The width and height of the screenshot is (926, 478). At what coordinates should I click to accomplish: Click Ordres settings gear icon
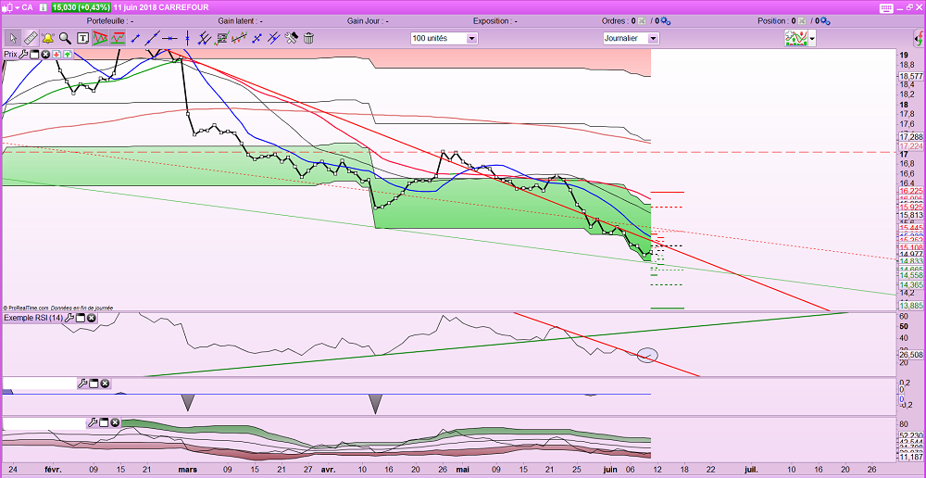pyautogui.click(x=666, y=21)
